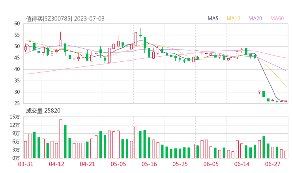Click the 04-12 date axis label
Viewport: 292px width, 173px height.
(x=56, y=164)
